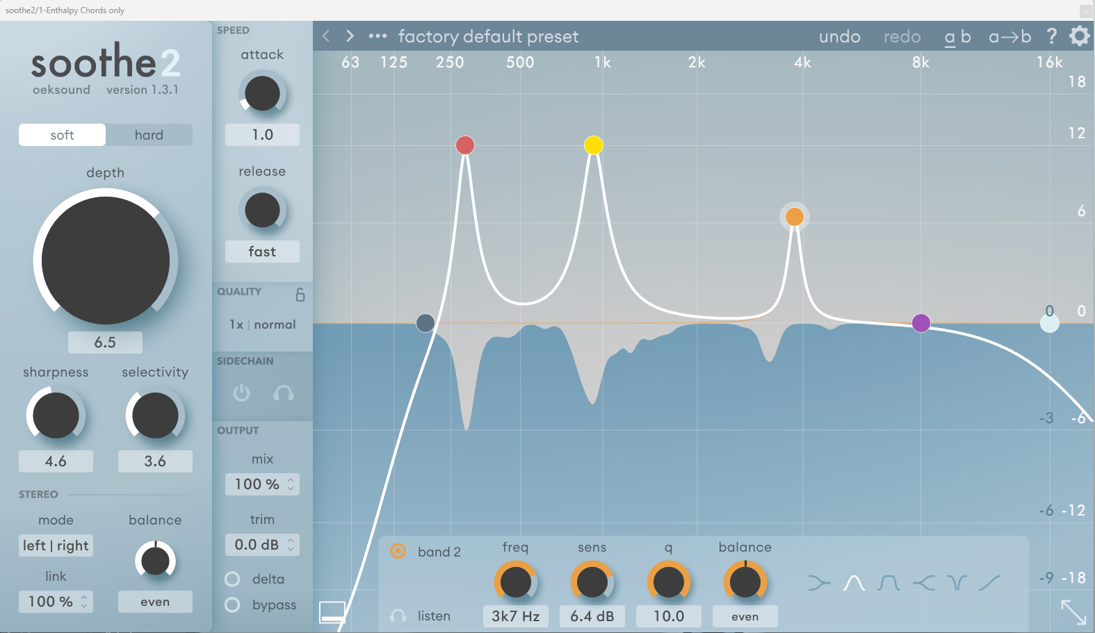
Task: Click the selectivity 3.6 value field
Action: point(155,461)
